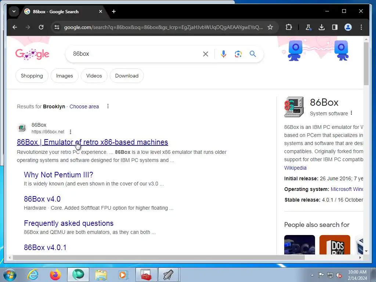Open Windows Explorer folder in the taskbar

(101, 275)
